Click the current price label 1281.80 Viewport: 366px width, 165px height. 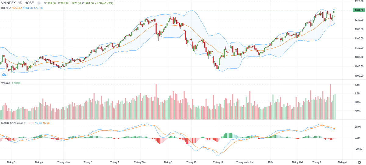[x=359, y=10]
